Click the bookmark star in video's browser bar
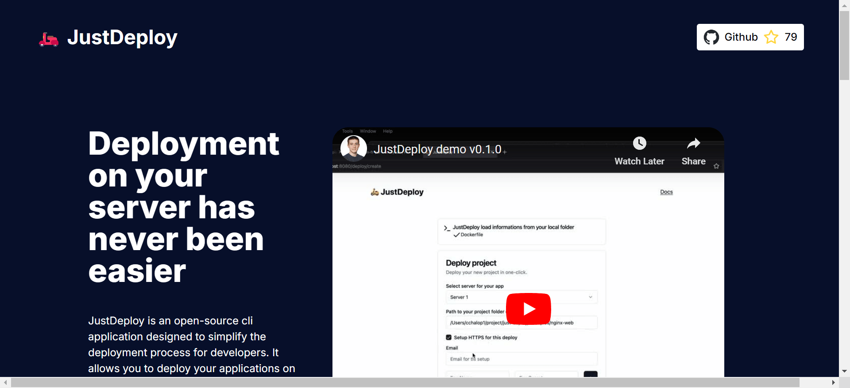 click(716, 166)
